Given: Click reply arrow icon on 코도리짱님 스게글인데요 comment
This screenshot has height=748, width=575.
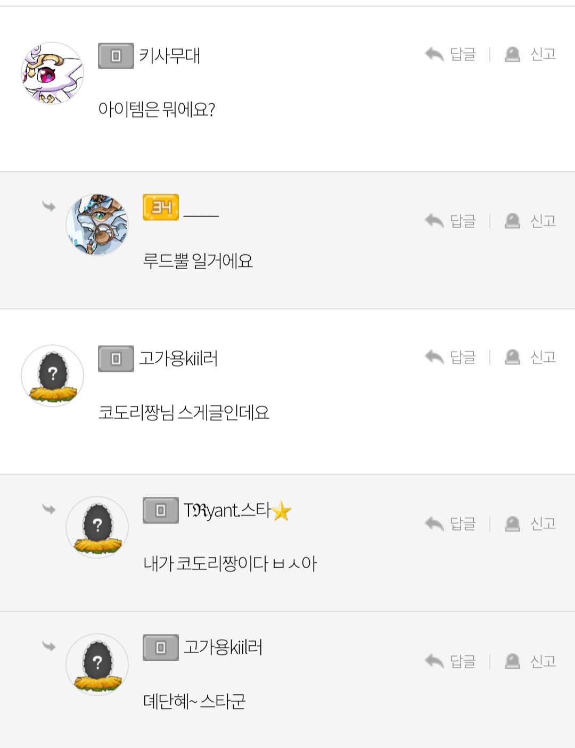Looking at the screenshot, I should (434, 357).
